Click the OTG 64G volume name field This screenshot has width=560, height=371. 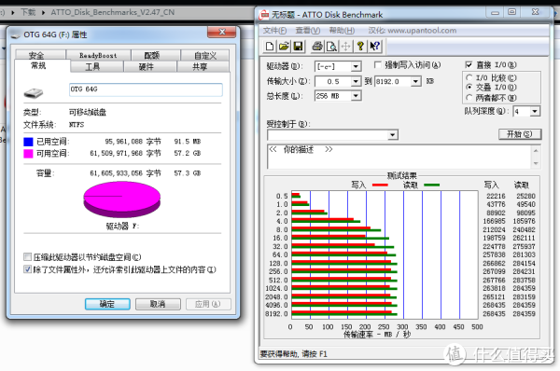pyautogui.click(x=146, y=89)
